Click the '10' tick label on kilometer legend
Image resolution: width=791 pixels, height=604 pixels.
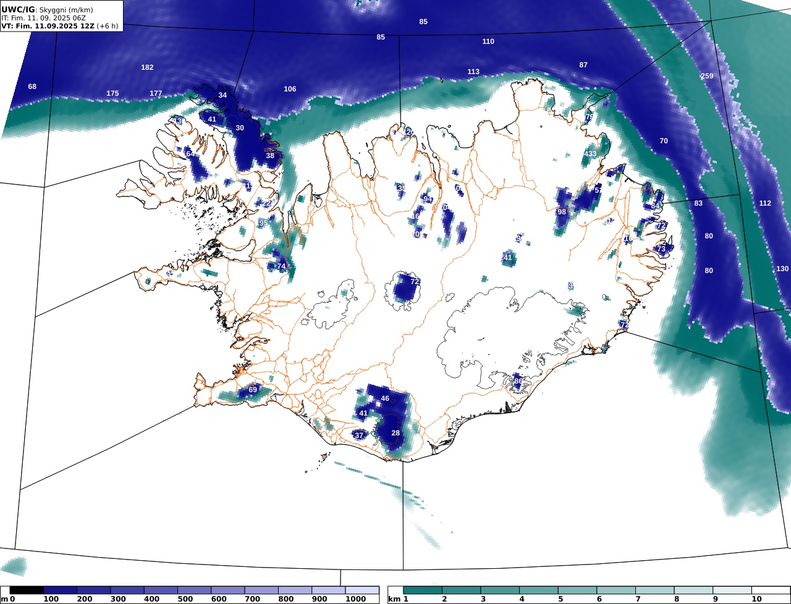pyautogui.click(x=756, y=599)
